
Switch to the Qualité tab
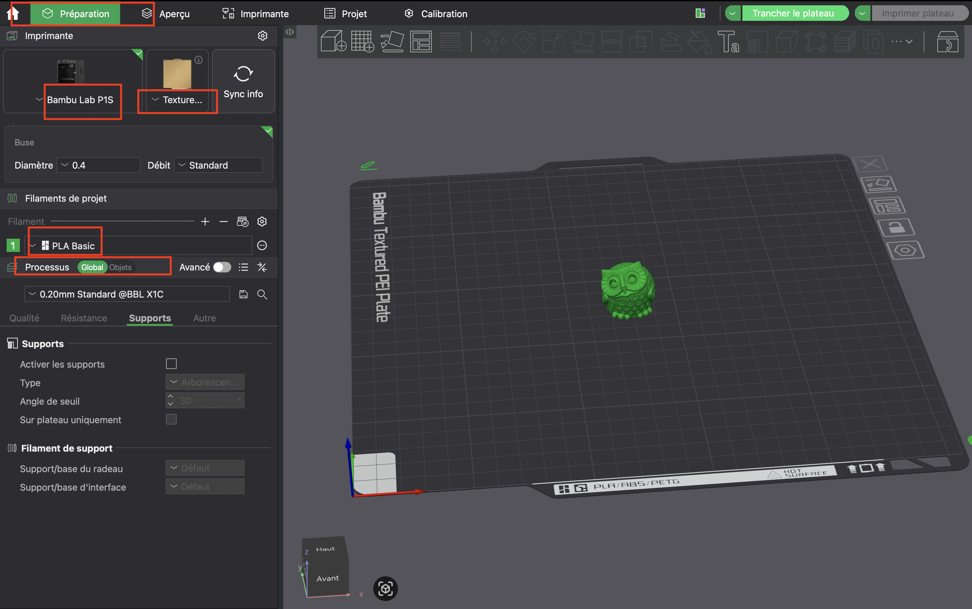pos(24,318)
